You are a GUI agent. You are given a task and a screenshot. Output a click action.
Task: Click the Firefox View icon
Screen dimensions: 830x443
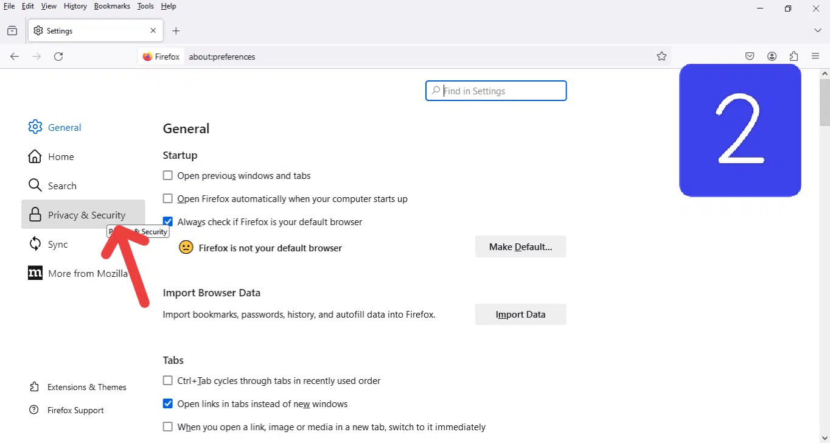(x=12, y=31)
